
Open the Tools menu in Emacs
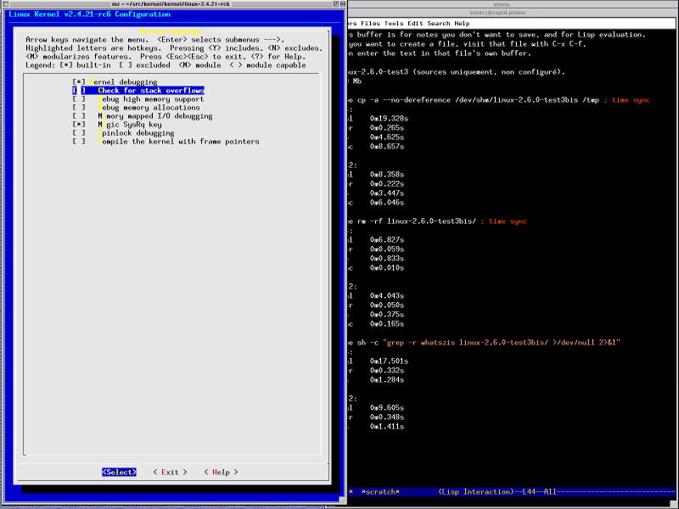pyautogui.click(x=394, y=24)
